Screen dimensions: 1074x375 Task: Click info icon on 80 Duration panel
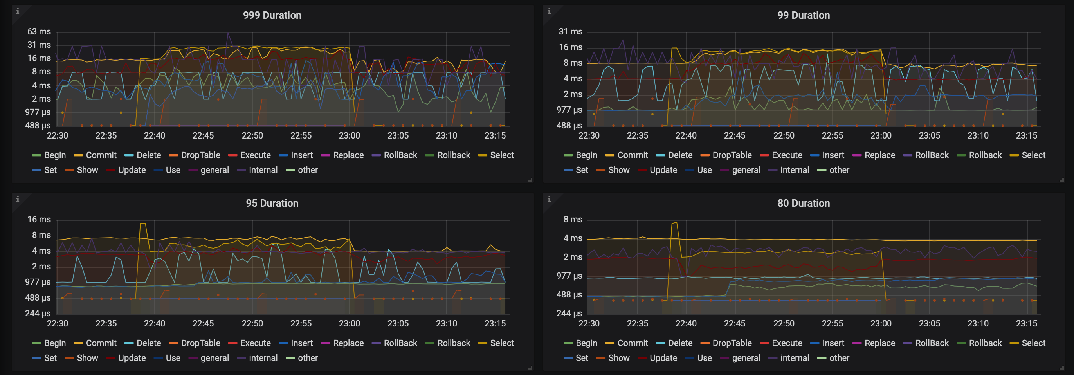[x=549, y=199]
